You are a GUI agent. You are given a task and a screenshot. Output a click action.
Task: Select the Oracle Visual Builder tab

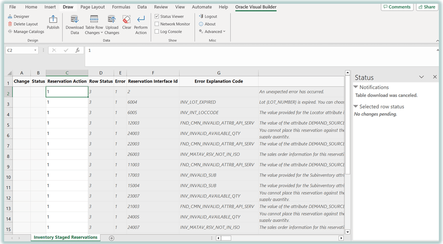point(256,7)
